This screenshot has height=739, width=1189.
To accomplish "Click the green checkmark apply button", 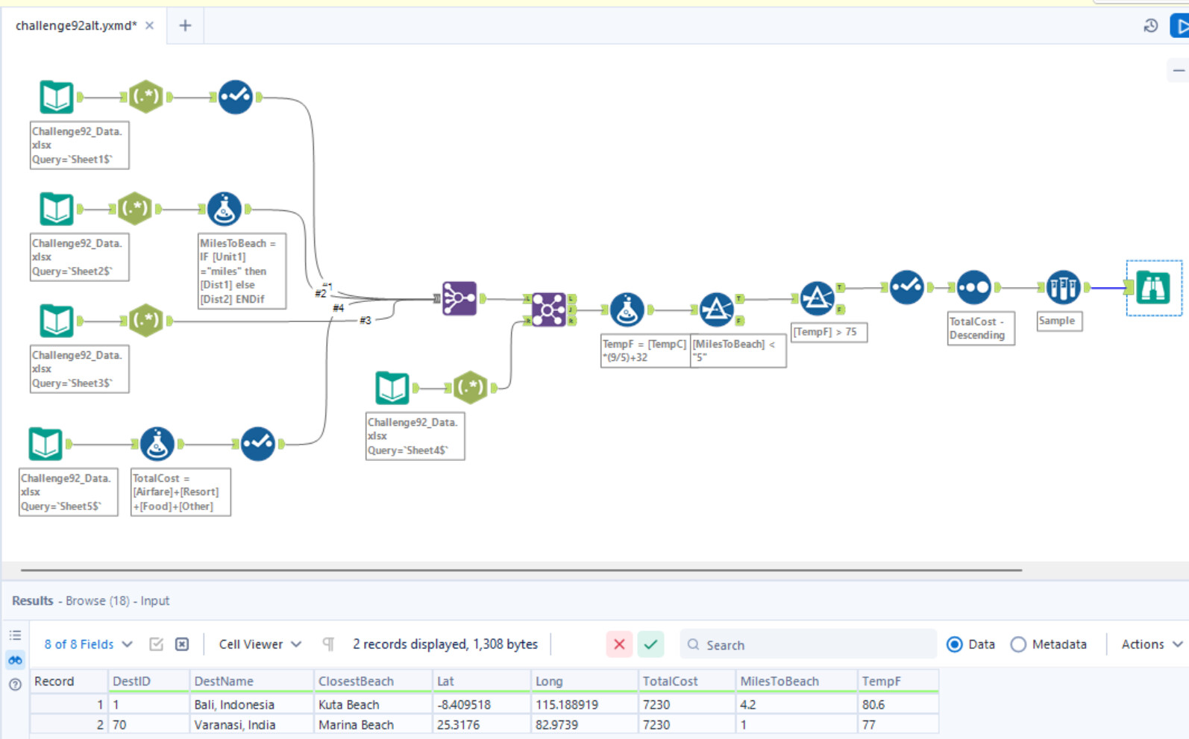I will tap(650, 644).
